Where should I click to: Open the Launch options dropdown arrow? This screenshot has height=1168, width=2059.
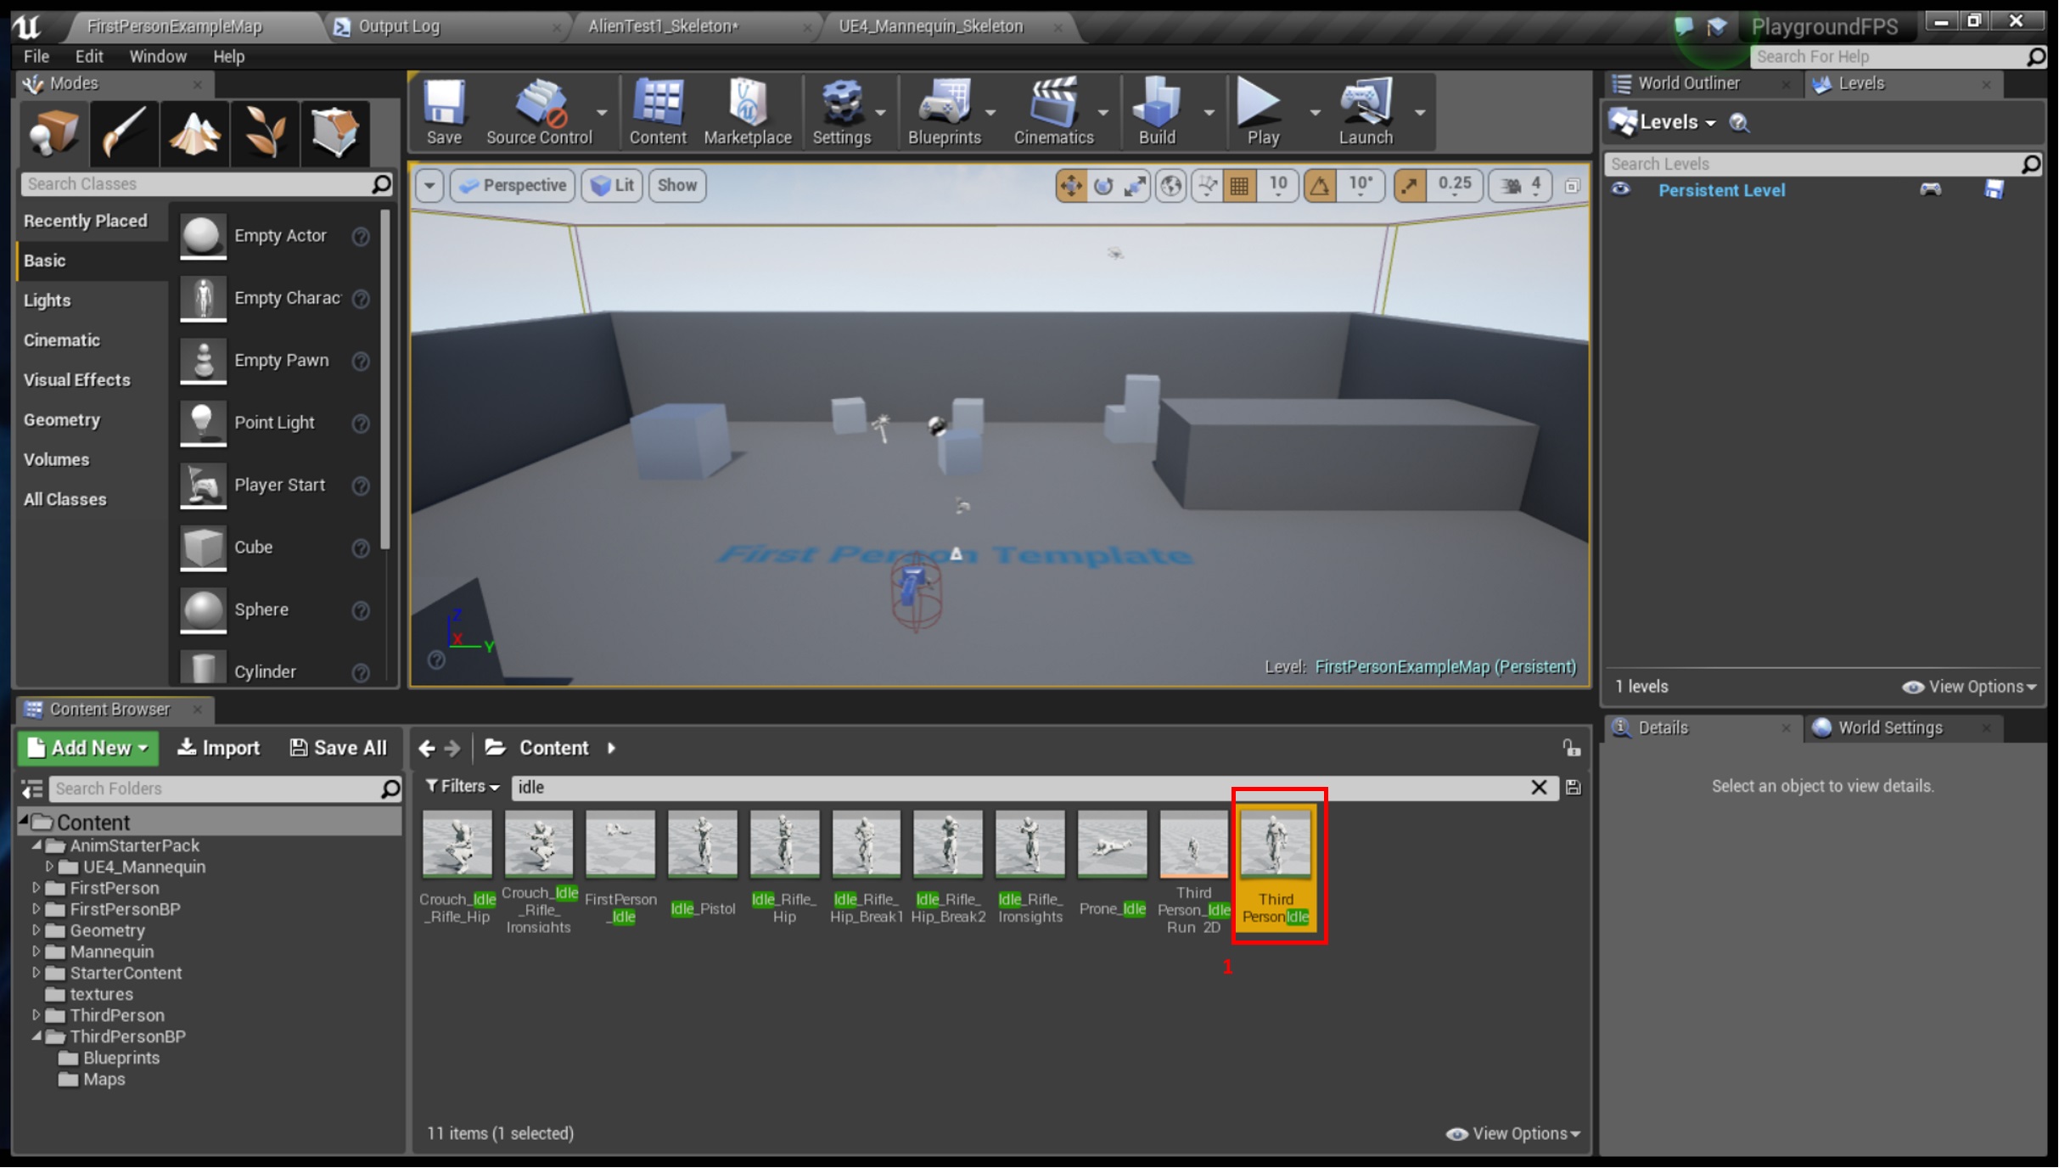pyautogui.click(x=1420, y=112)
